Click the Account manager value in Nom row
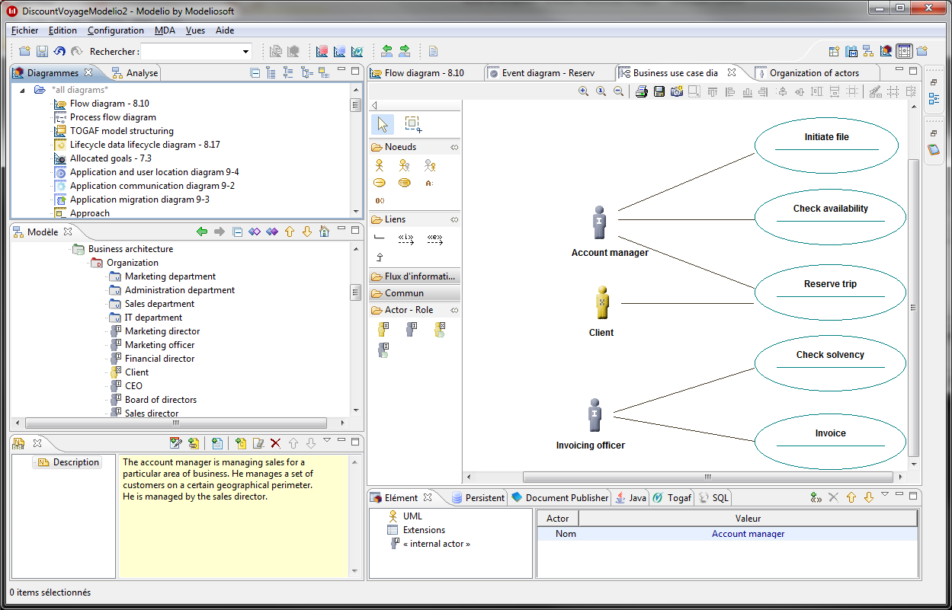 748,534
